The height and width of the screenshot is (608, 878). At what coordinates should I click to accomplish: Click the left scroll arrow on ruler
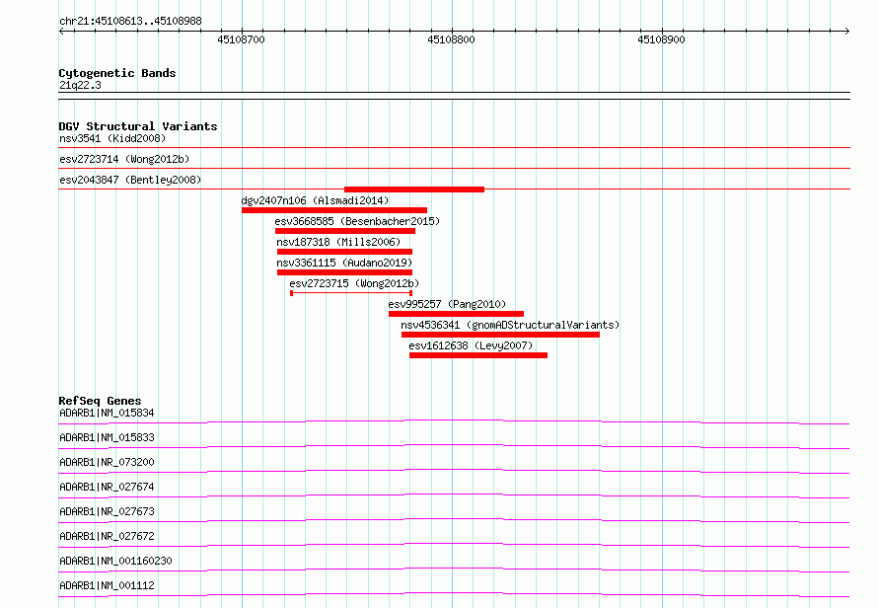[61, 32]
